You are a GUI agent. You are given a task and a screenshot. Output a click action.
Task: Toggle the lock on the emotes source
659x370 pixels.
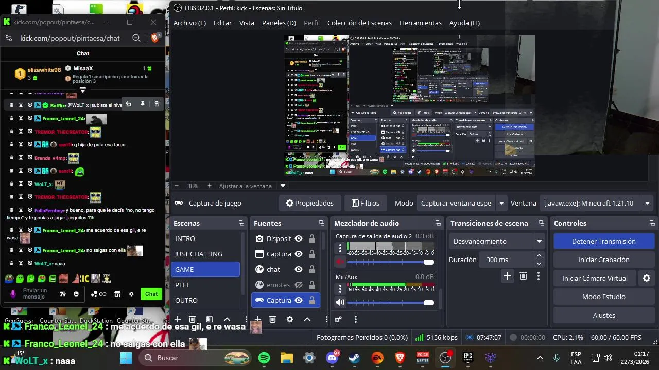(x=312, y=285)
